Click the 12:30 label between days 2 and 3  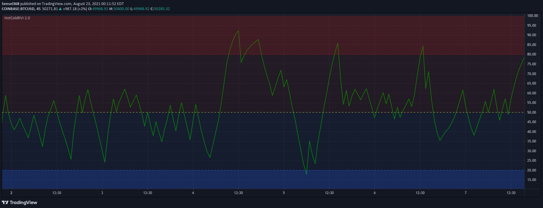pos(57,193)
